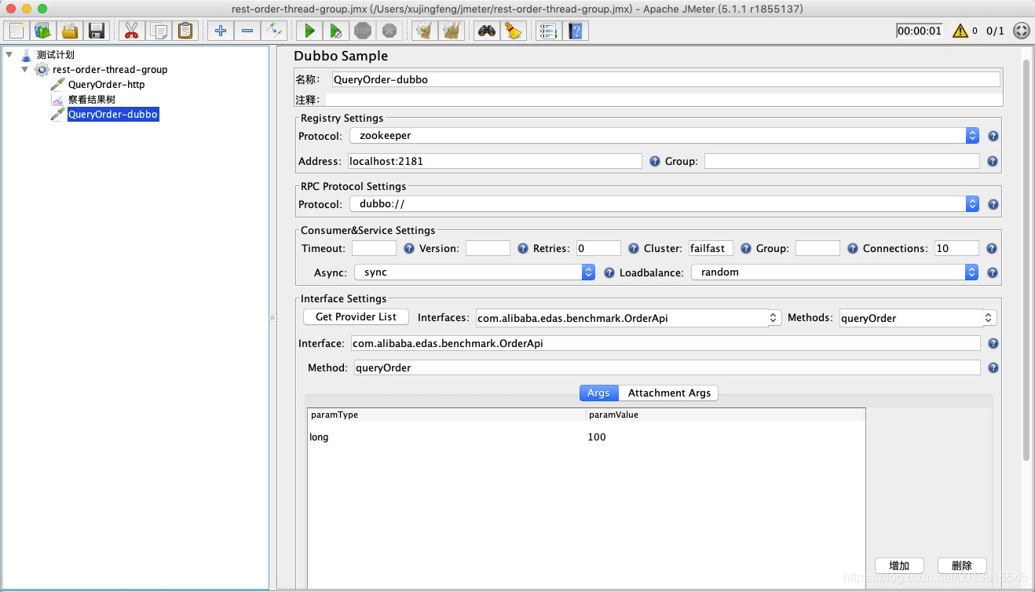Click the 删除 button
Screen dimensions: 1035x592
(x=962, y=565)
